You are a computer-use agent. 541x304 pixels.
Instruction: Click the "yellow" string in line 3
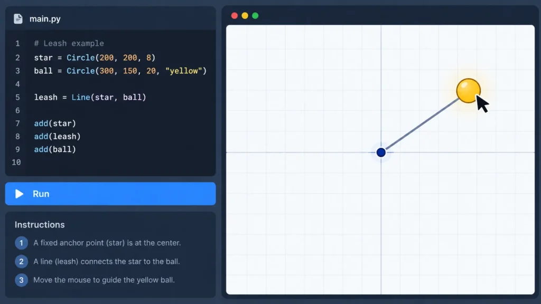(183, 71)
